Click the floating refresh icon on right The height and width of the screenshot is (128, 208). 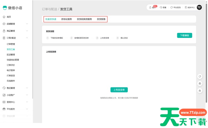(x=200, y=76)
